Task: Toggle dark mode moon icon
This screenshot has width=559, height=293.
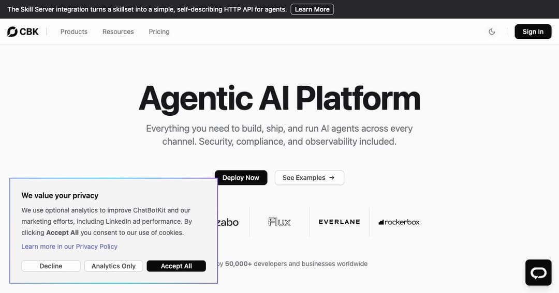Action: (492, 32)
